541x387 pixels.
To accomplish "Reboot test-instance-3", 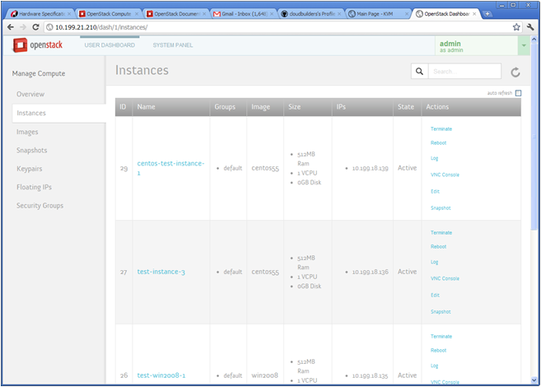I will tap(438, 247).
